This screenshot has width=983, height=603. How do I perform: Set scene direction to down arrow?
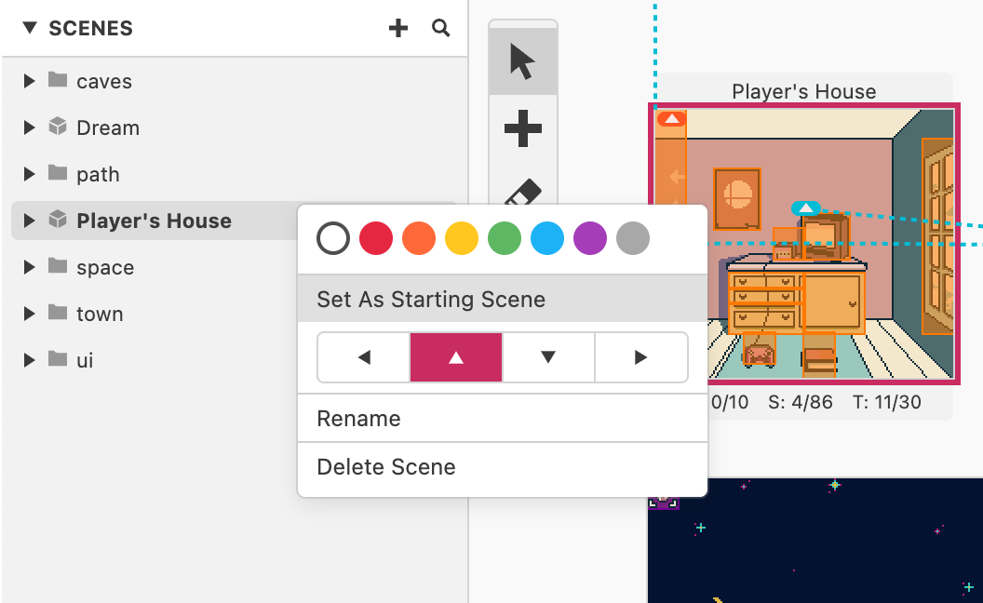coord(548,357)
